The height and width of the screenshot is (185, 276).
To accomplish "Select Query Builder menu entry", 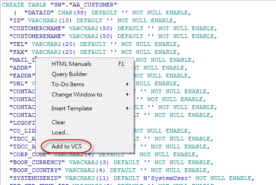I will click(69, 74).
